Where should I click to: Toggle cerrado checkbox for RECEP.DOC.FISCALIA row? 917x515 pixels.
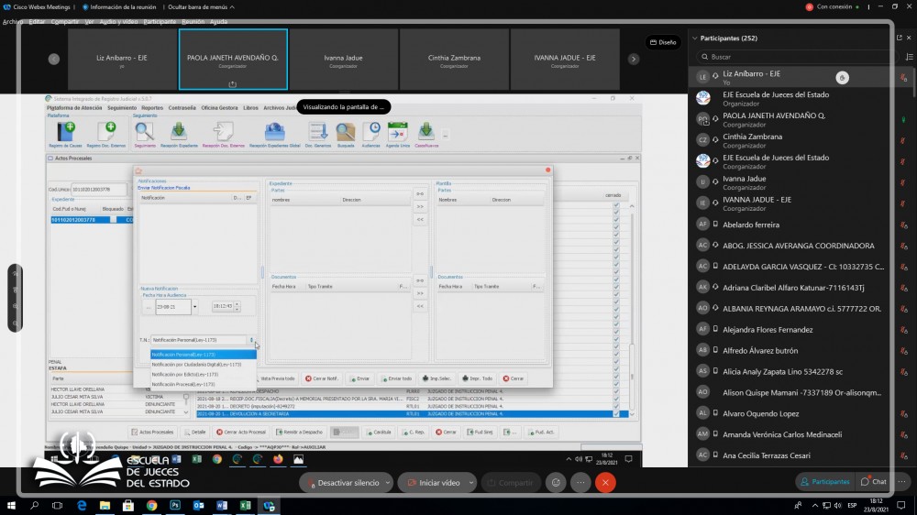[616, 399]
